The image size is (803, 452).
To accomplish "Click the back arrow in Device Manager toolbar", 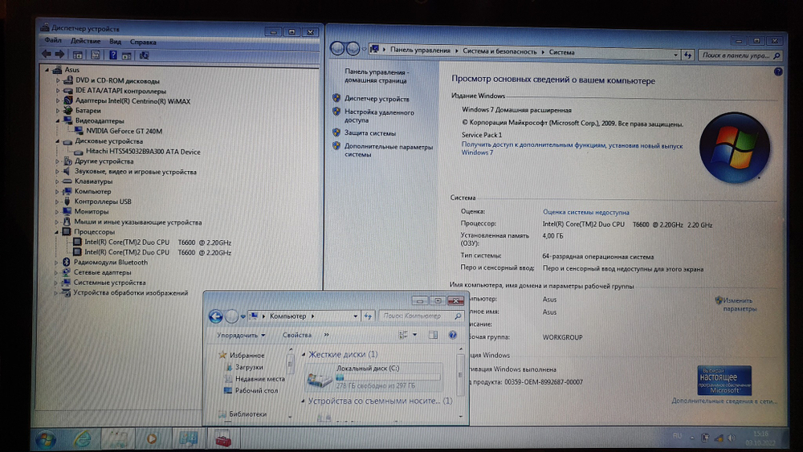I will coord(46,54).
